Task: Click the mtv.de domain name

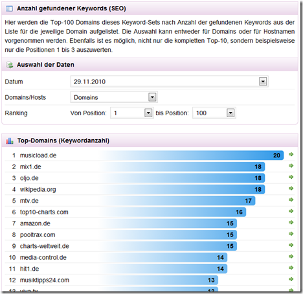Action: [x=29, y=201]
